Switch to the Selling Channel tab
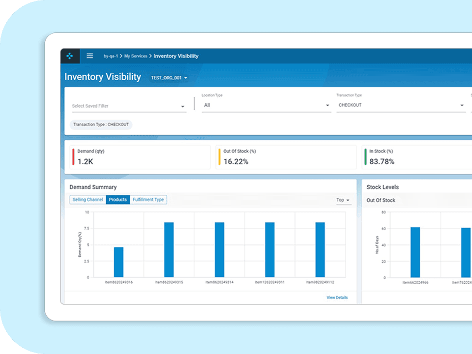 coord(88,200)
